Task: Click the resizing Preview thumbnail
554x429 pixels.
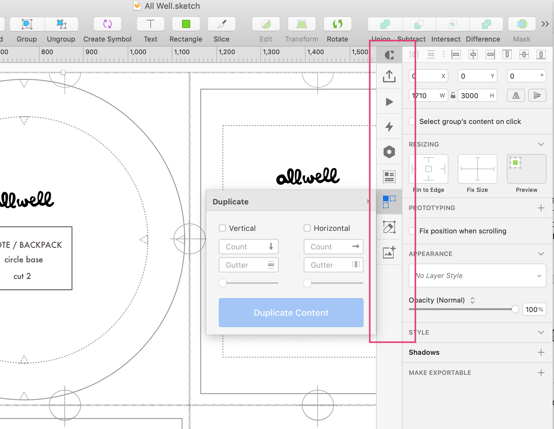Action: [x=527, y=169]
